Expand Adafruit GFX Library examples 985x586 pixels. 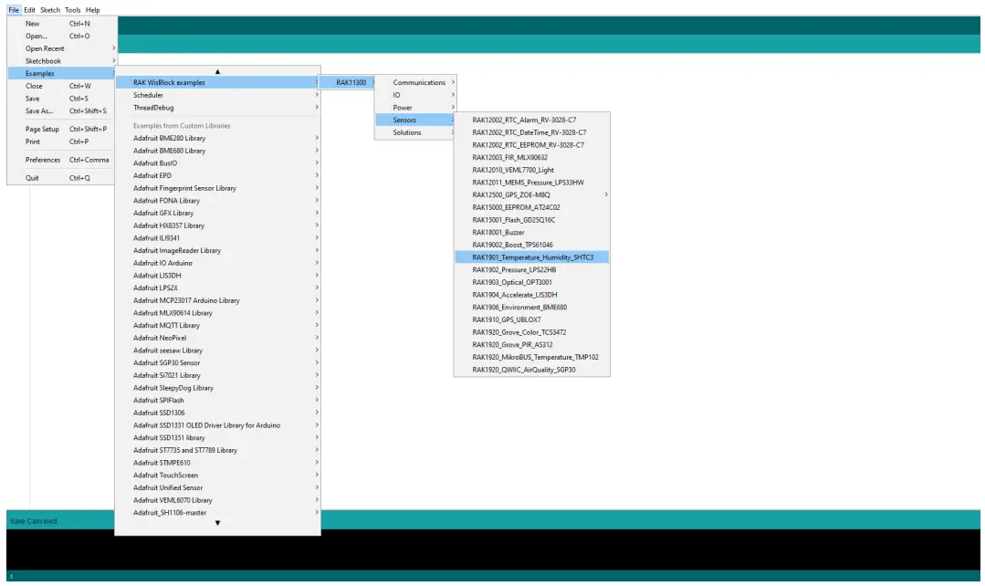[217, 213]
